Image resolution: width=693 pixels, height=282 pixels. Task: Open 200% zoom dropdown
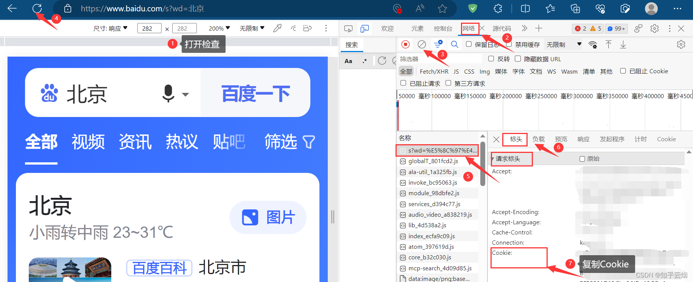219,28
